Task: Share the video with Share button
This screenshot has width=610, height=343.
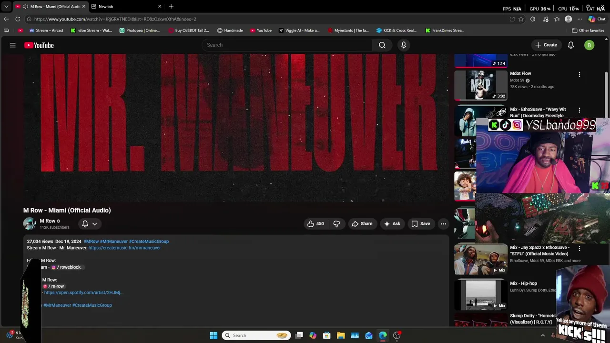Action: pyautogui.click(x=362, y=224)
